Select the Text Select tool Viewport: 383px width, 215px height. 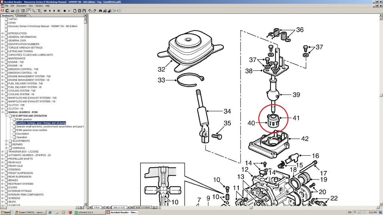coord(39,11)
